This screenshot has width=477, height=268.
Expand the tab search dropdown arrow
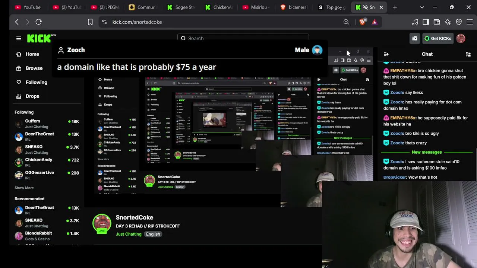coord(422,7)
